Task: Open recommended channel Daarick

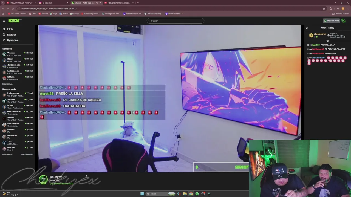Action: pyautogui.click(x=18, y=131)
